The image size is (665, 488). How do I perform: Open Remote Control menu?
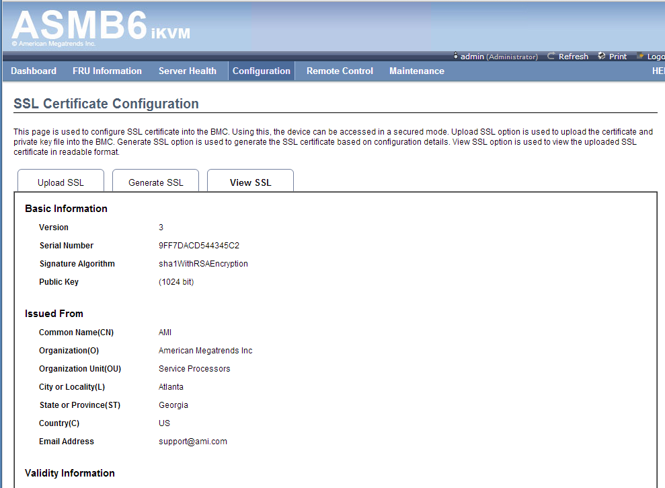(x=340, y=71)
